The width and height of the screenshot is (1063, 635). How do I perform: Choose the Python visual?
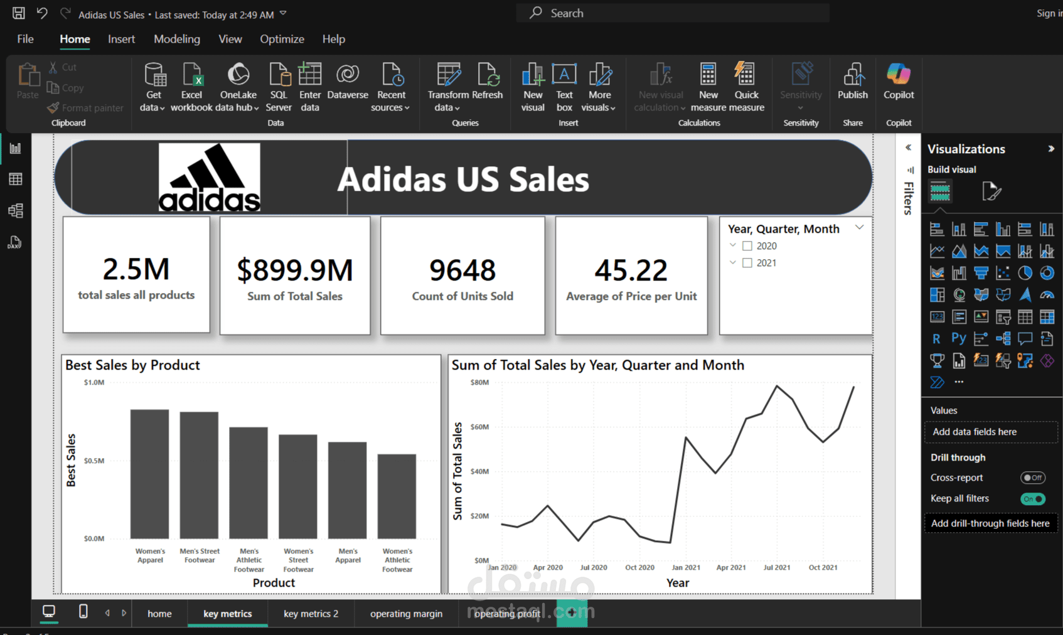coord(959,339)
